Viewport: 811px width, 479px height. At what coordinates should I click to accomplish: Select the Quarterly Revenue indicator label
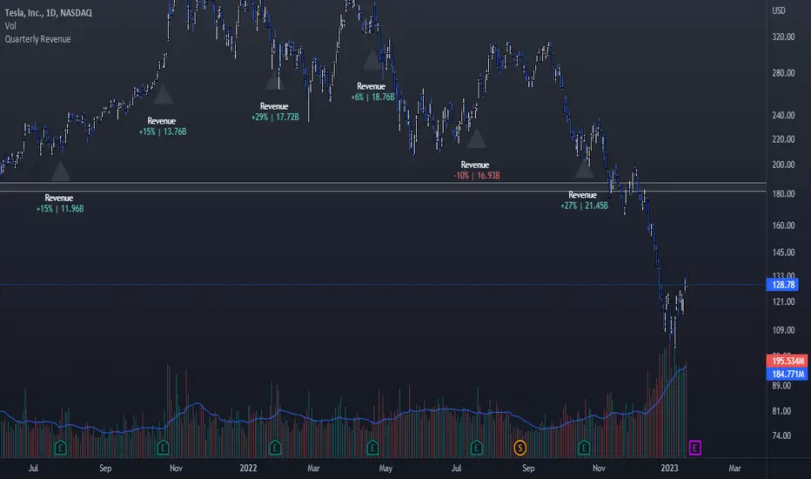click(x=37, y=39)
